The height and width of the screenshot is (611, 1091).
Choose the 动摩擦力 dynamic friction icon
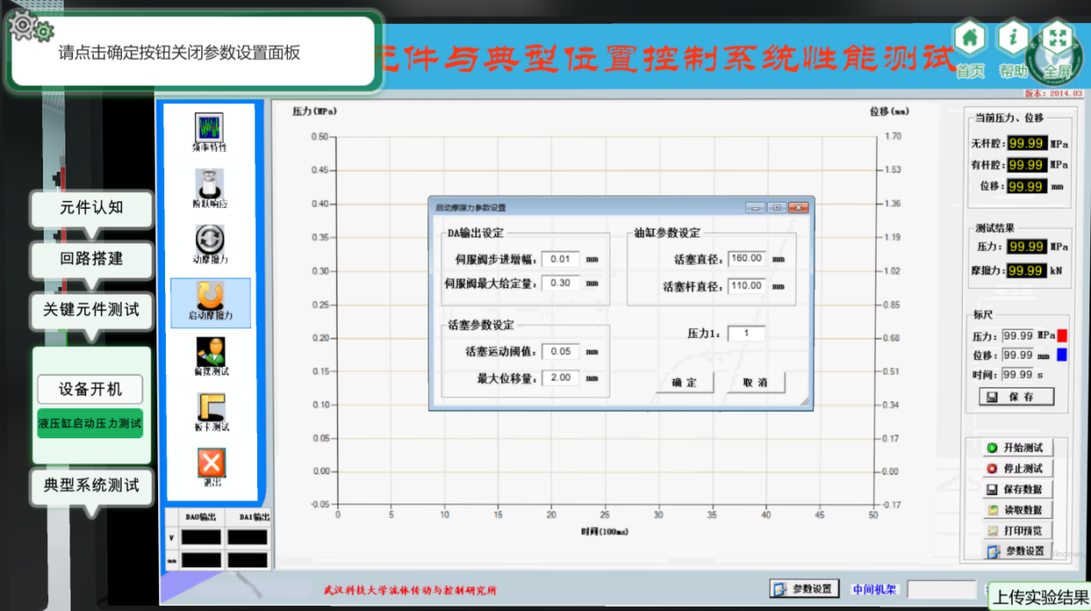(210, 239)
